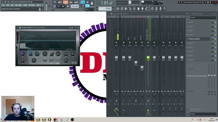Click the page-shaped project info icon
This screenshot has height=122, width=218.
138,9
